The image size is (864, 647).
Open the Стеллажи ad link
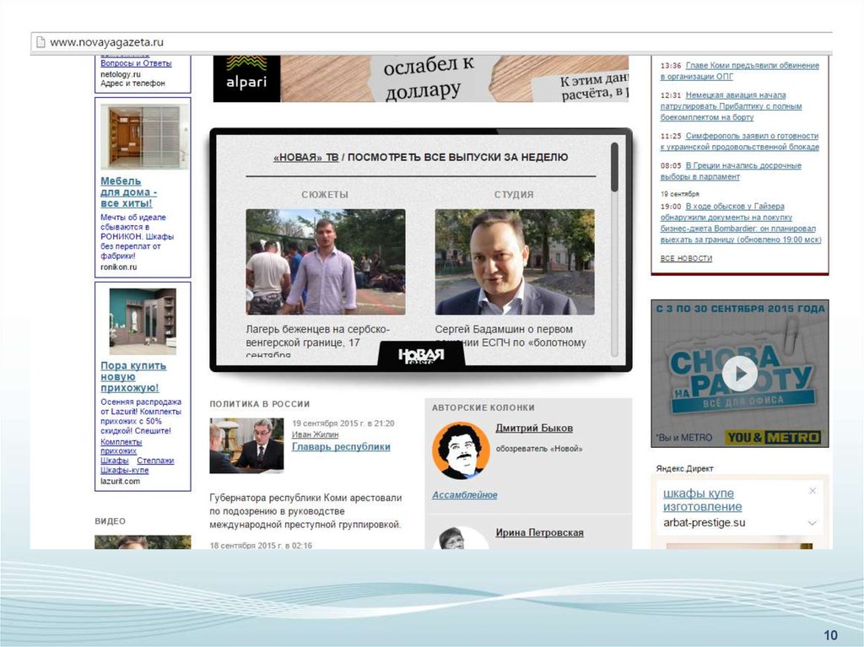point(155,461)
